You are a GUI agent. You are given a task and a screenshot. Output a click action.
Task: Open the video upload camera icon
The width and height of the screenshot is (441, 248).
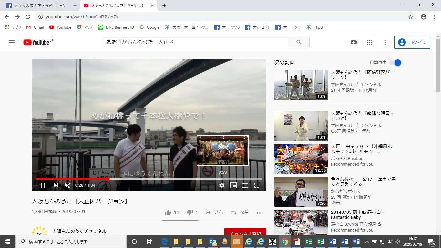point(354,42)
